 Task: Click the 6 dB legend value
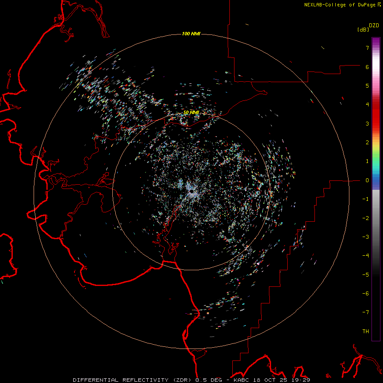click(367, 67)
